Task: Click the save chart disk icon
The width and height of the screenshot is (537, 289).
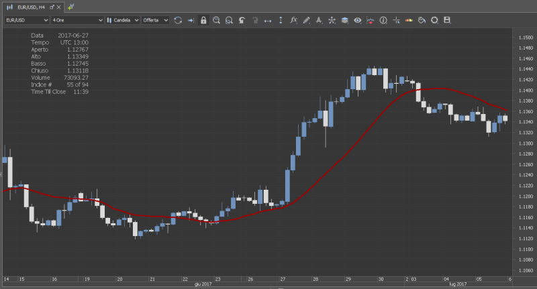Action: tap(447, 20)
